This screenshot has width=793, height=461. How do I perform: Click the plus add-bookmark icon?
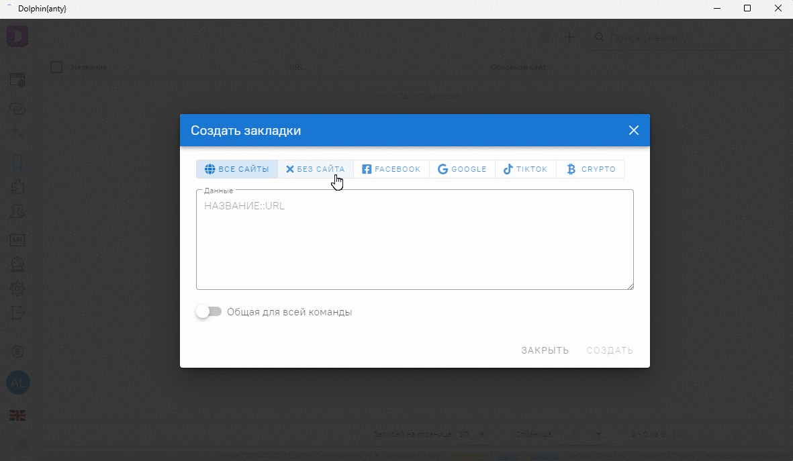click(569, 38)
